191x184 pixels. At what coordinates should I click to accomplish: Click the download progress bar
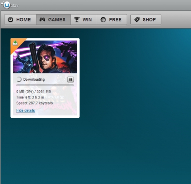tap(45, 85)
